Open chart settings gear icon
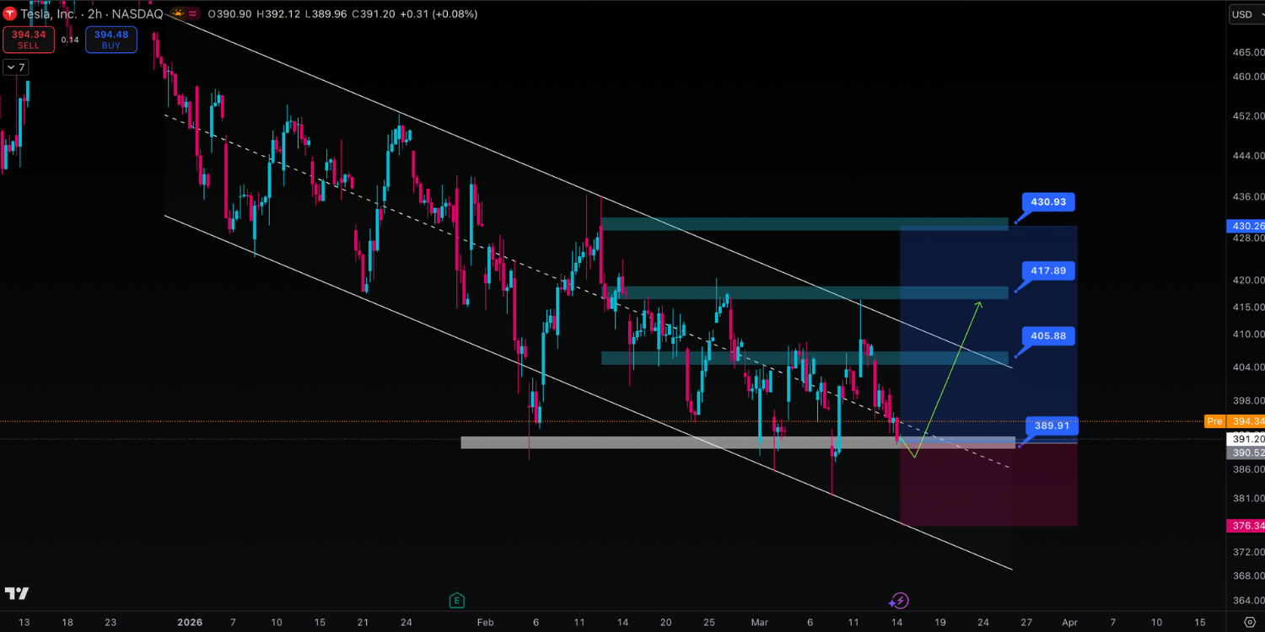This screenshot has height=632, width=1265. point(1250,622)
